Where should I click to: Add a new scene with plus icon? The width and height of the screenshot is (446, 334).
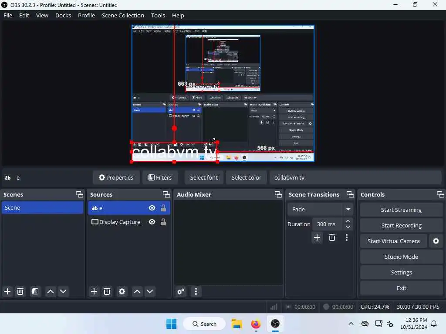click(7, 291)
